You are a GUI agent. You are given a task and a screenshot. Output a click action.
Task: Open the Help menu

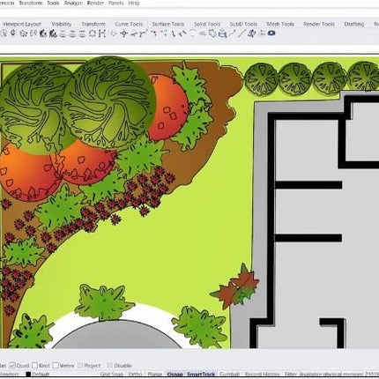click(134, 4)
